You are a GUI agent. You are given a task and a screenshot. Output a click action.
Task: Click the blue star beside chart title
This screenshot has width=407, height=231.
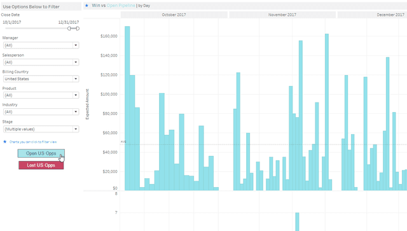(x=86, y=6)
